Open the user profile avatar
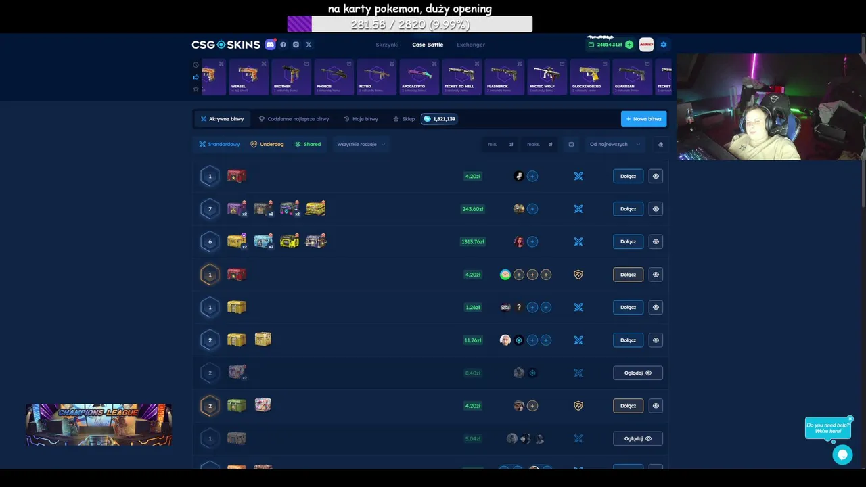The image size is (866, 487). [646, 45]
